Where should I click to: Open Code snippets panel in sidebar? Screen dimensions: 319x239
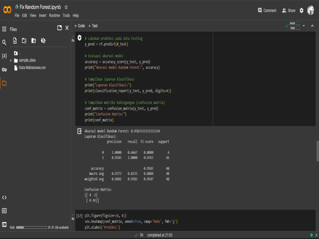click(x=4, y=198)
